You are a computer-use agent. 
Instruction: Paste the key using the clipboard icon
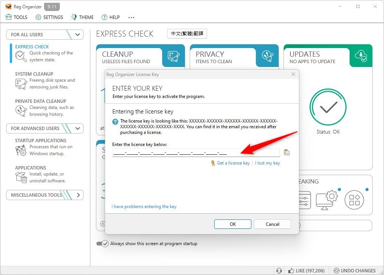(x=287, y=152)
